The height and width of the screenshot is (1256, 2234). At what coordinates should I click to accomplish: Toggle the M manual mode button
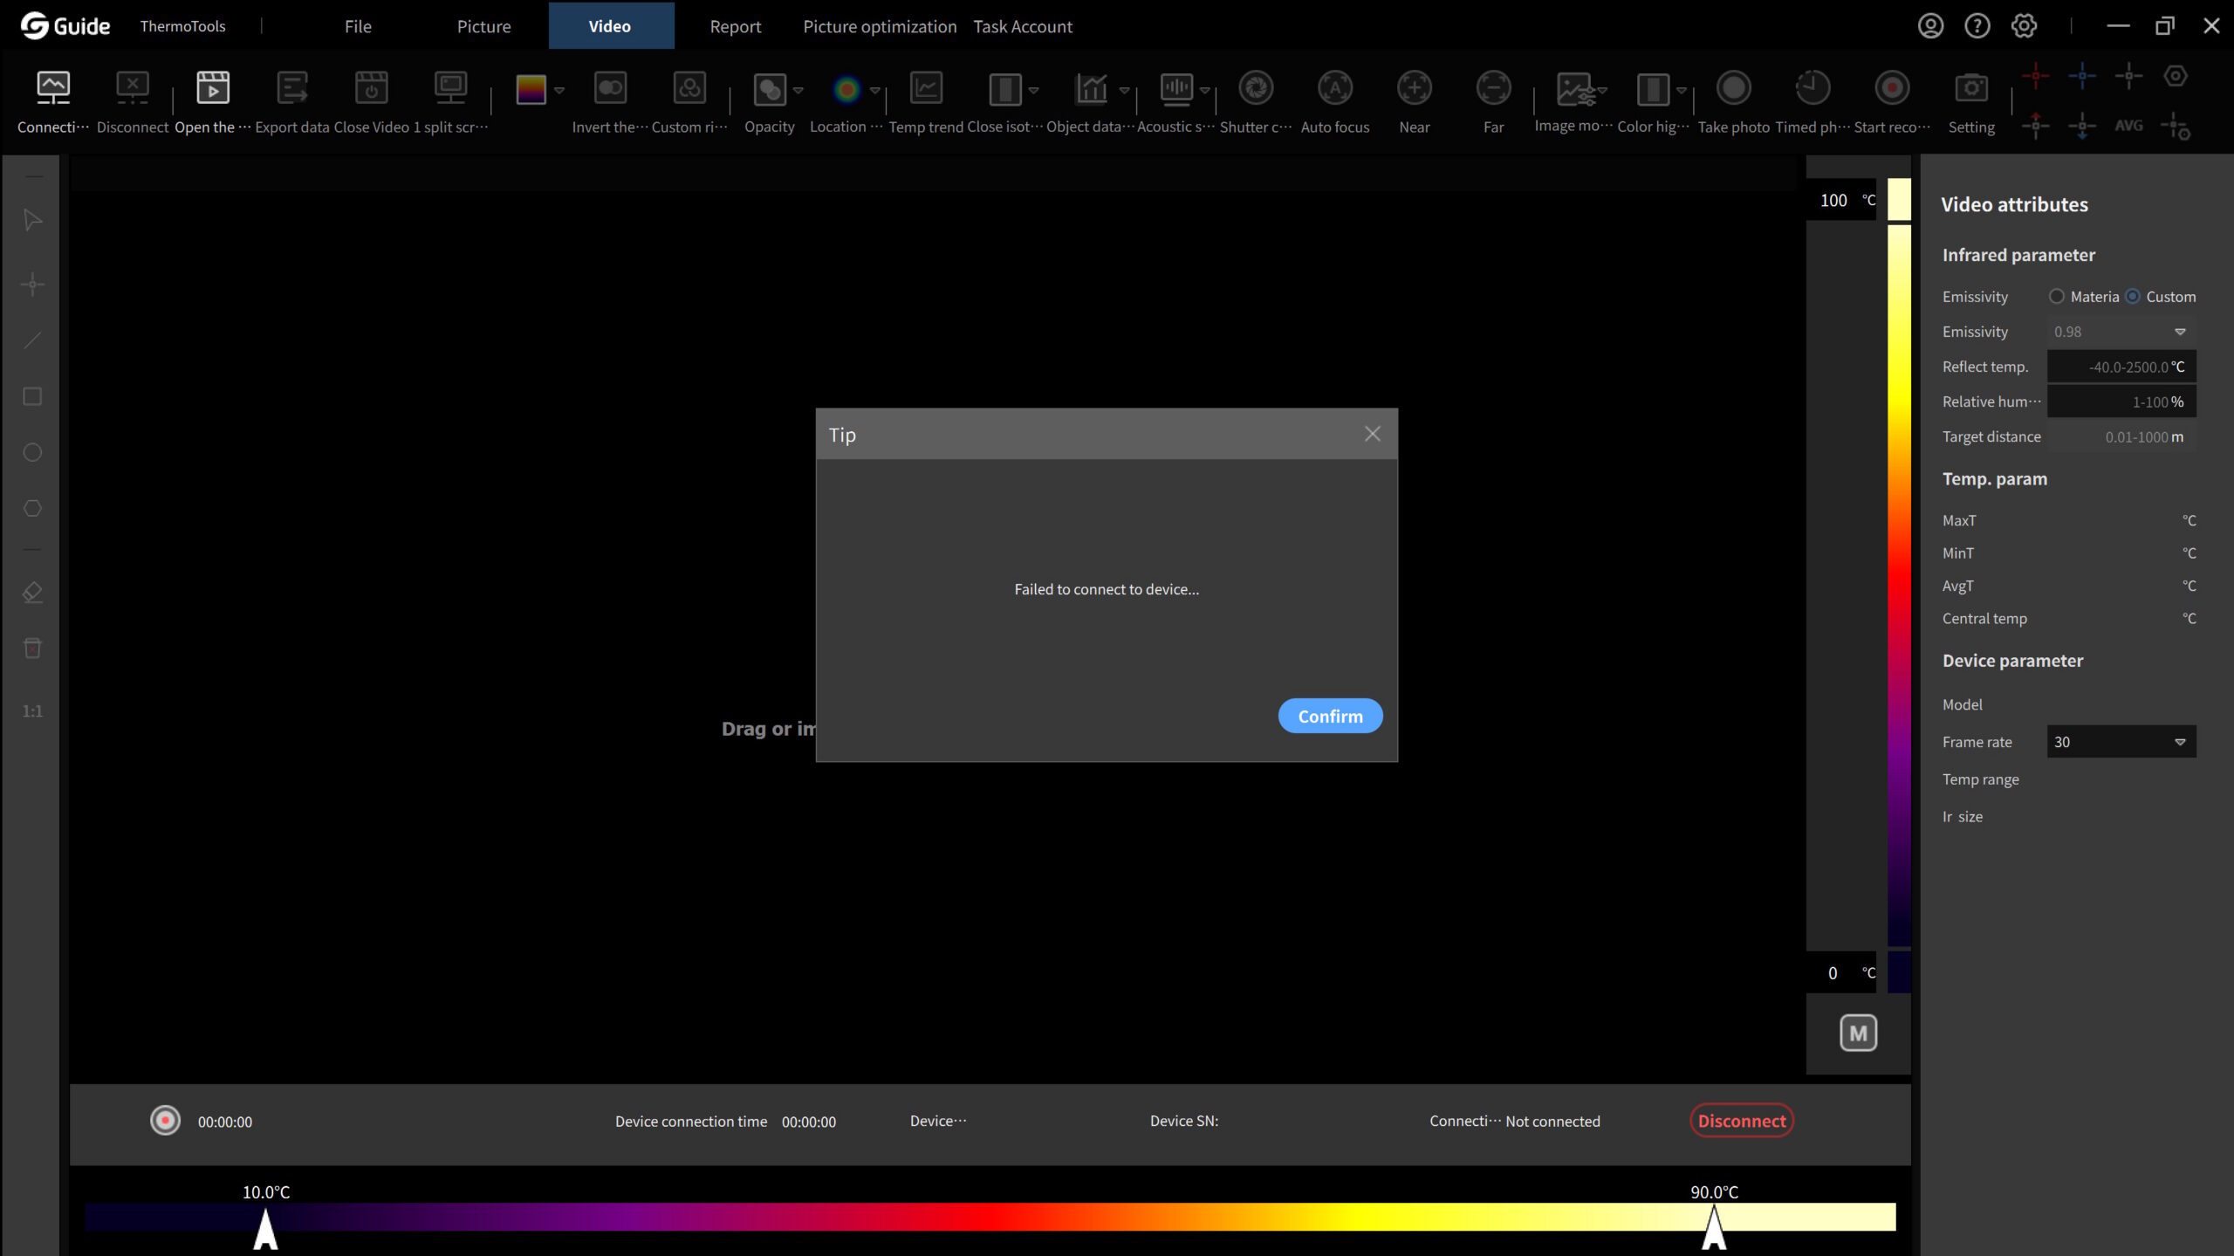(x=1858, y=1033)
